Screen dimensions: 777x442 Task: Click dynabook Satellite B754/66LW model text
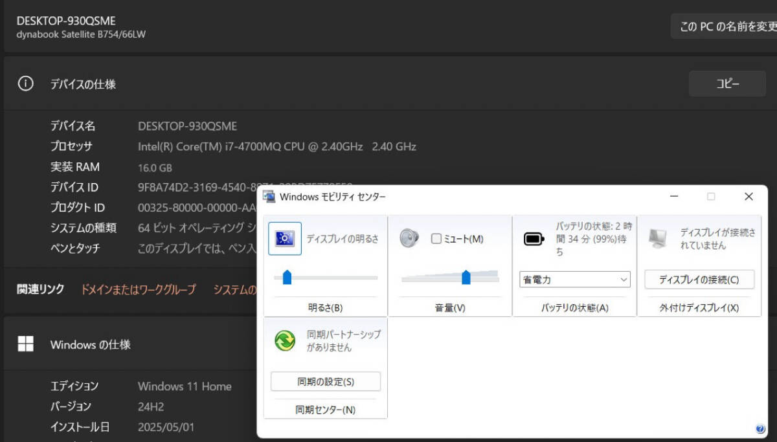81,34
